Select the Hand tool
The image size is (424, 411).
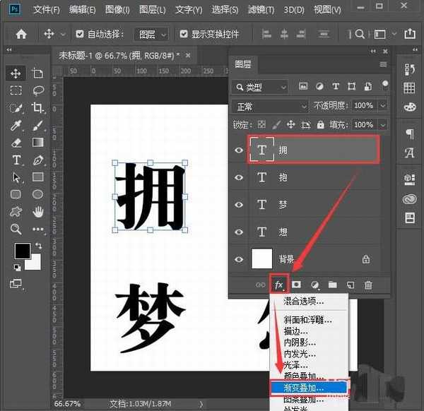click(x=38, y=211)
